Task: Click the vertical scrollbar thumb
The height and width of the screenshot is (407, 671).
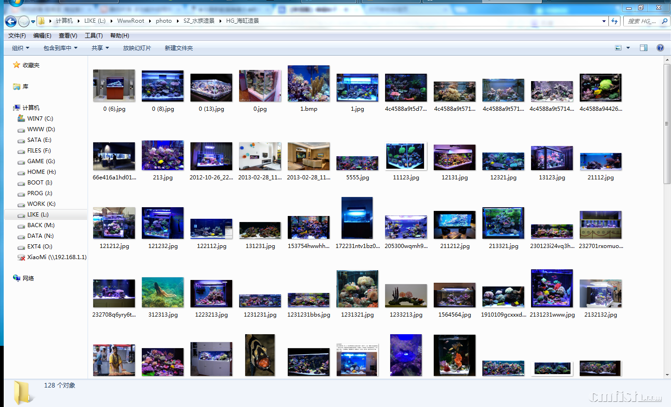Action: click(667, 124)
